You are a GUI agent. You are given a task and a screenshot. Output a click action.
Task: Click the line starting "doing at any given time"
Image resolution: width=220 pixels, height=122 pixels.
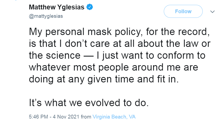click(x=104, y=79)
